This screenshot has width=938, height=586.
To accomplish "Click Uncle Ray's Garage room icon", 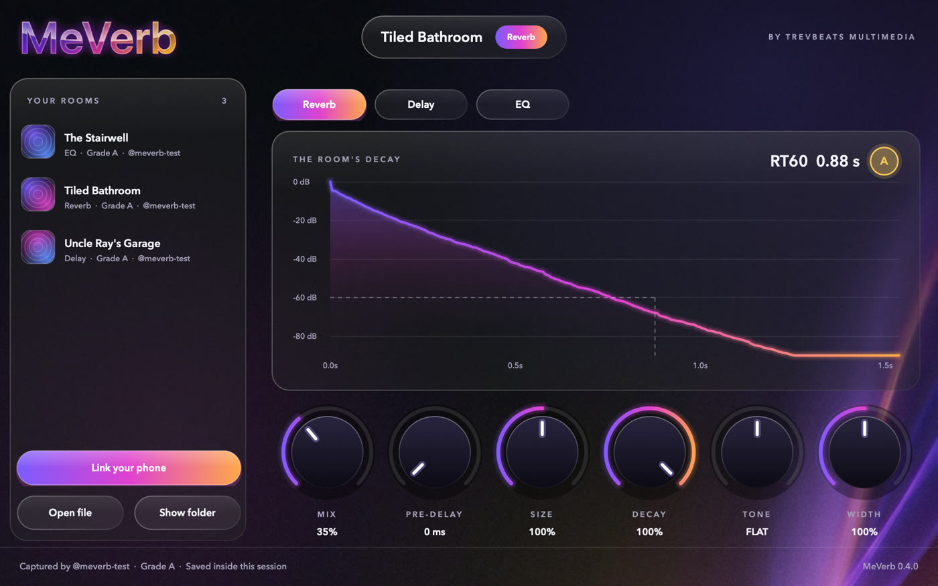I will (x=38, y=247).
